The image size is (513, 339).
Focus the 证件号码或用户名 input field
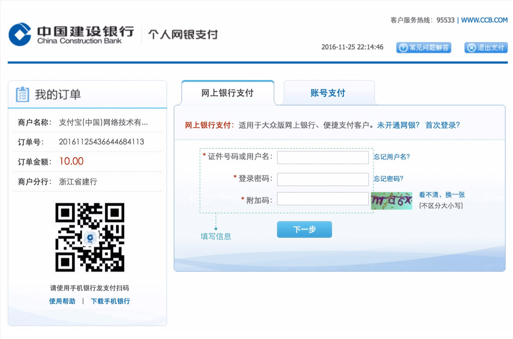323,157
